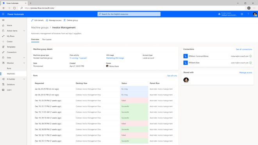
Task: Click the My flows icon
Action: (x=3, y=36)
